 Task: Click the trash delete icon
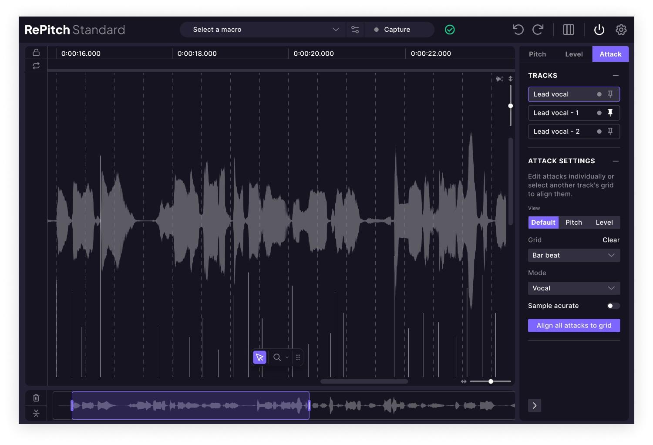(36, 398)
